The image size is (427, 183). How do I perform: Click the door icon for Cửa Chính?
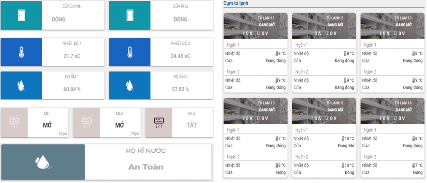(x=21, y=15)
